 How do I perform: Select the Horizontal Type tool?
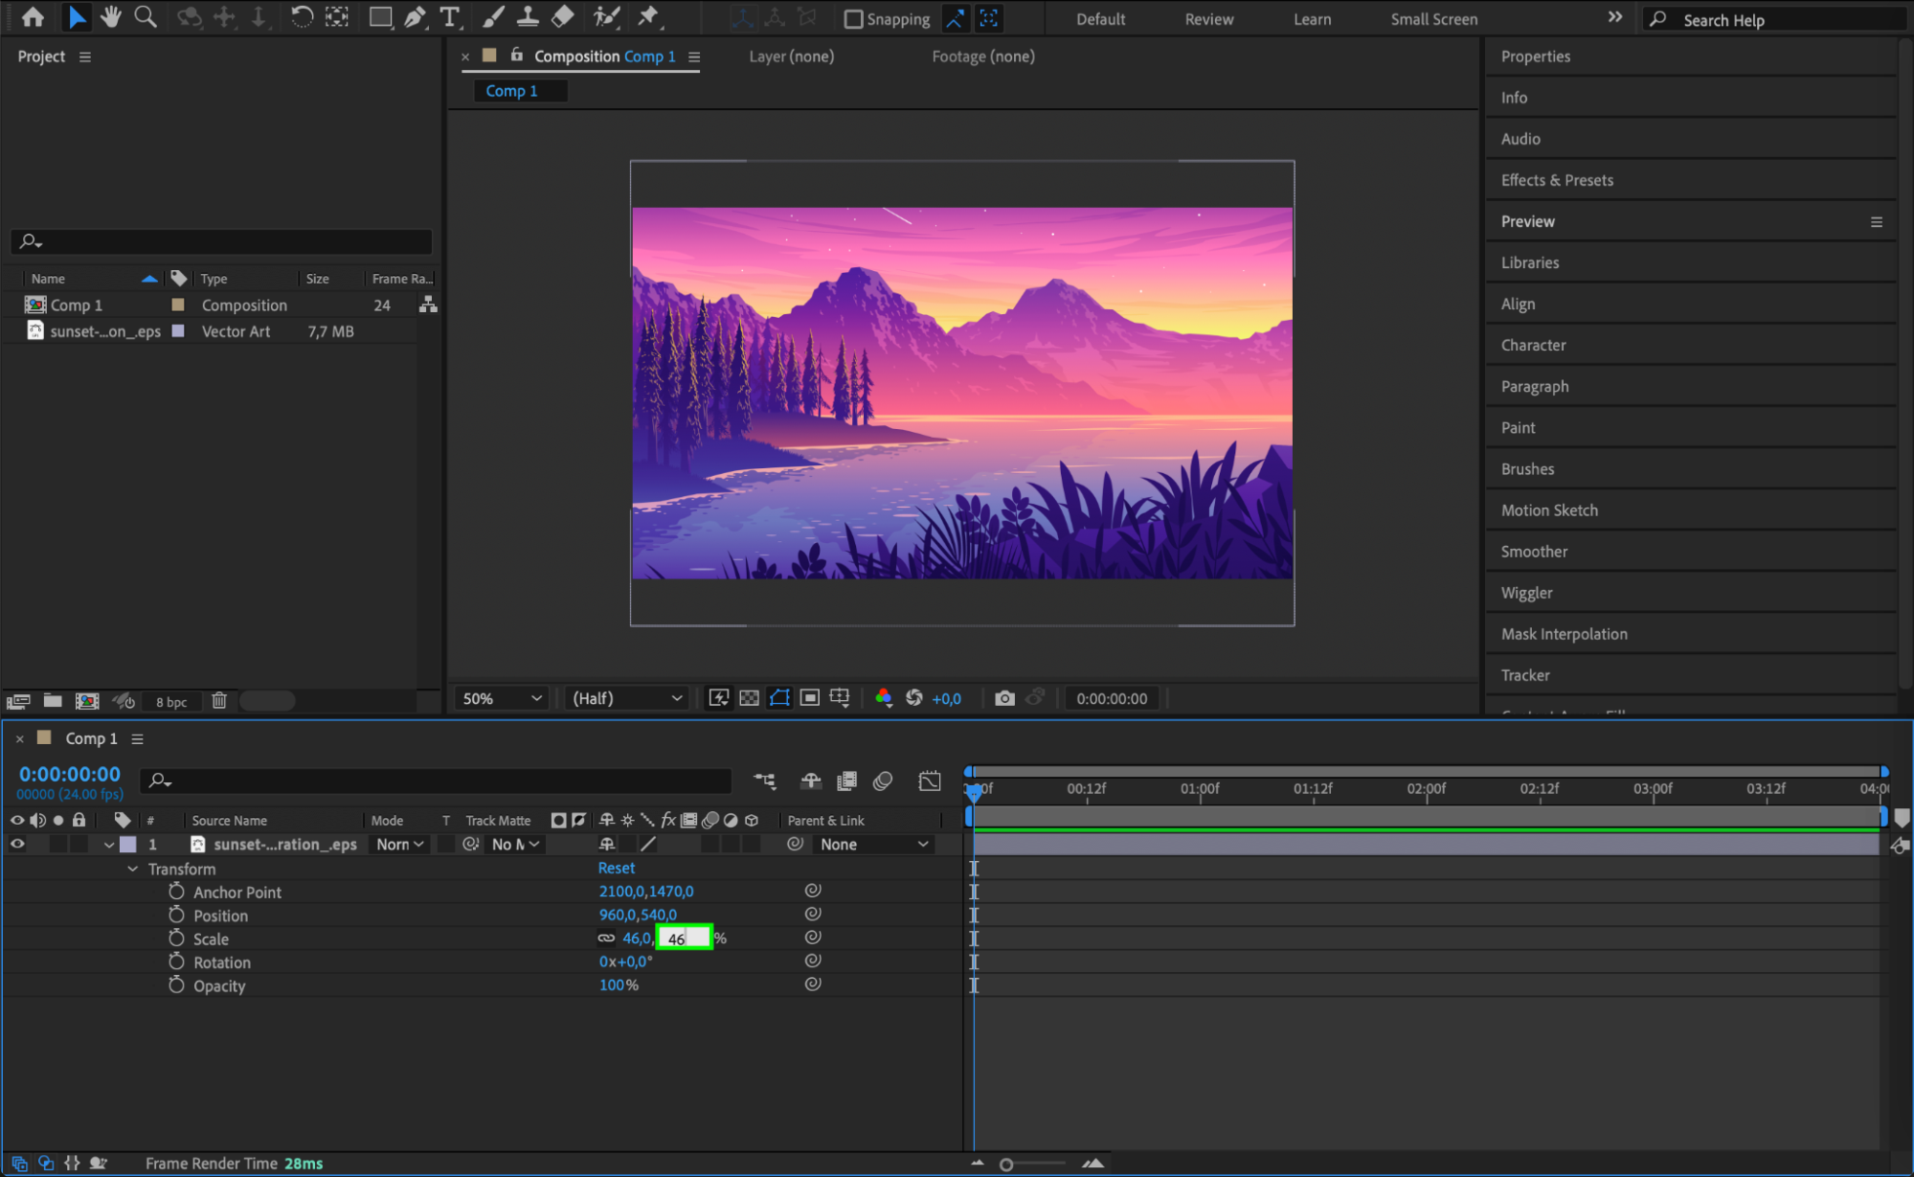[449, 16]
